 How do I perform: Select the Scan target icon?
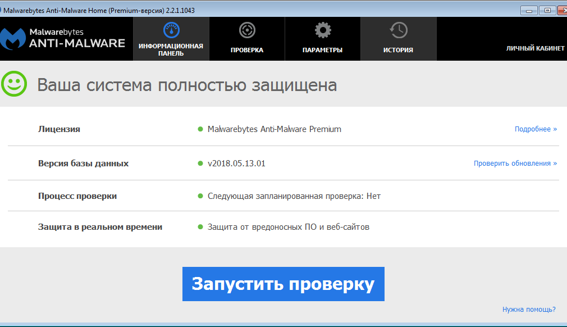(x=247, y=30)
